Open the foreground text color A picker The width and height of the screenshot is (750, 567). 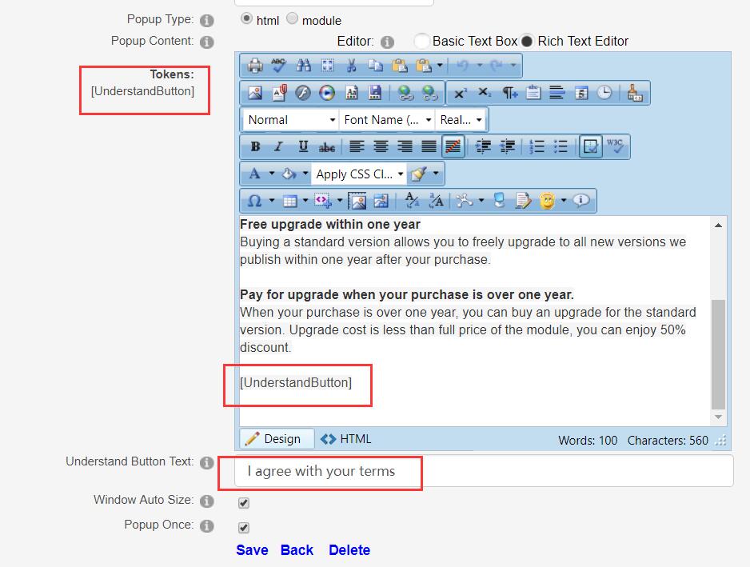tap(255, 174)
